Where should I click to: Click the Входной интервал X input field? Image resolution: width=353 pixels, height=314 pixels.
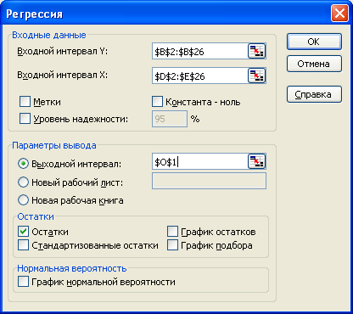click(x=200, y=76)
